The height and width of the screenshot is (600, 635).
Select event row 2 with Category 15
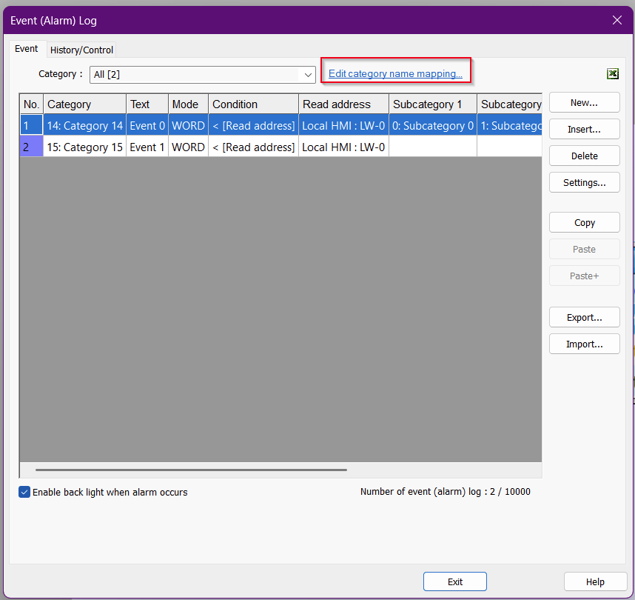(x=84, y=147)
